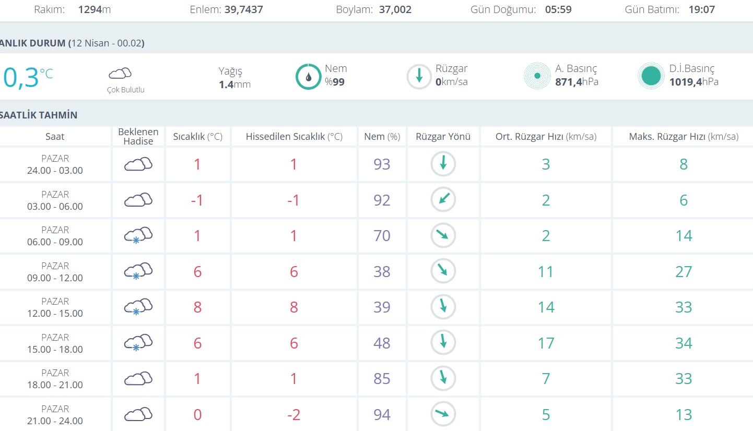Click the Maks. Rüzgar Hızı column header
753x431 pixels.
pos(683,137)
